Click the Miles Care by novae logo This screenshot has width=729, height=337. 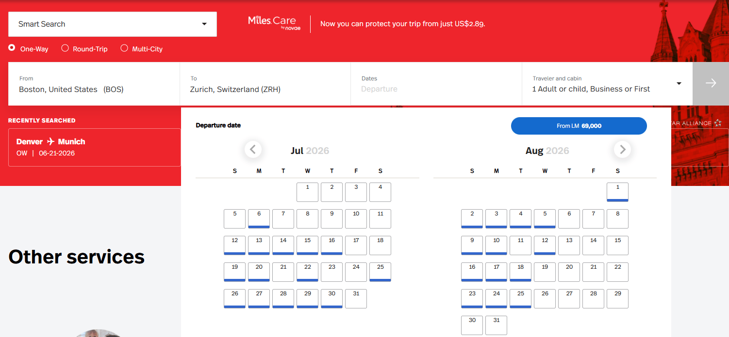coord(275,22)
